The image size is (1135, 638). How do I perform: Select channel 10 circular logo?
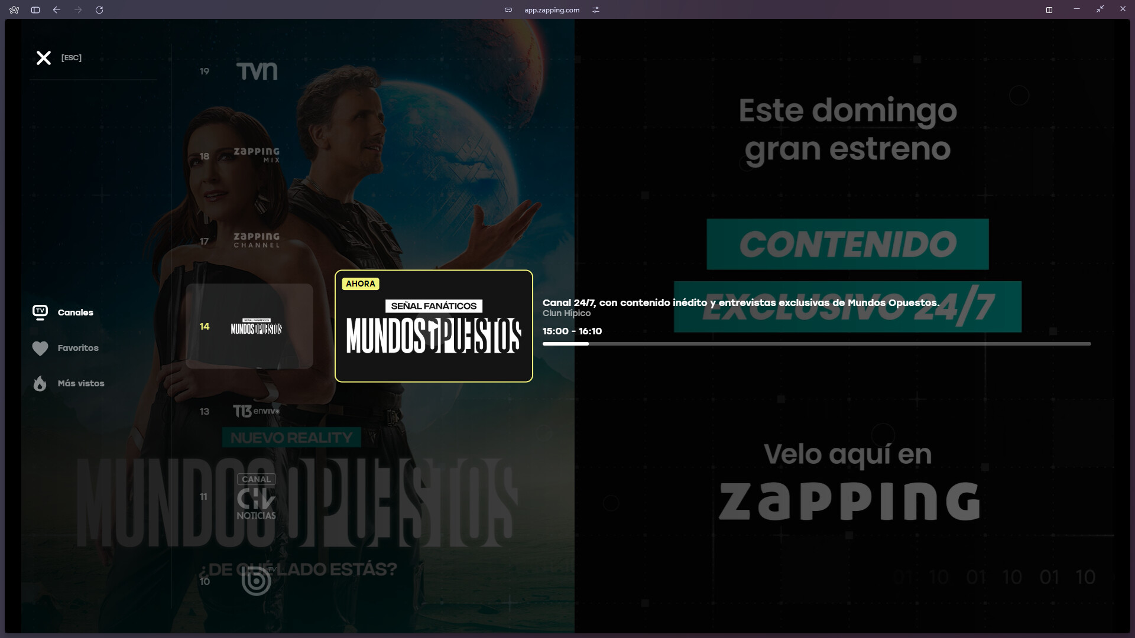coord(257,581)
